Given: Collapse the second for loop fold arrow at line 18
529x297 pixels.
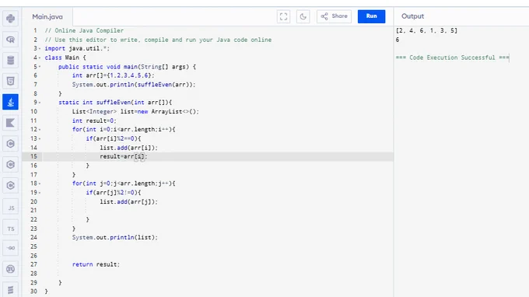Looking at the screenshot, I should pyautogui.click(x=40, y=183).
